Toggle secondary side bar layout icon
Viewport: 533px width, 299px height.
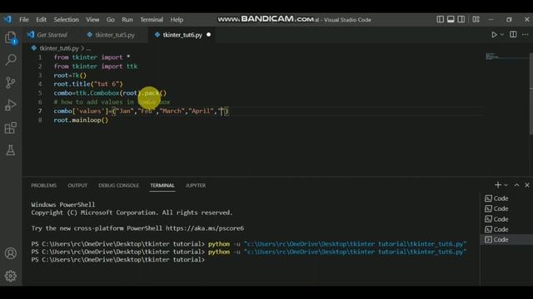(x=461, y=19)
